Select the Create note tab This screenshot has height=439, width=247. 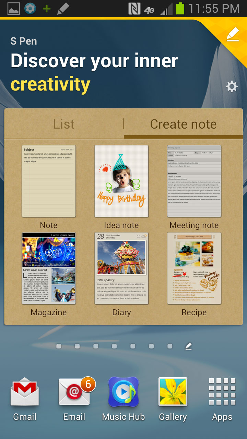[x=183, y=124]
